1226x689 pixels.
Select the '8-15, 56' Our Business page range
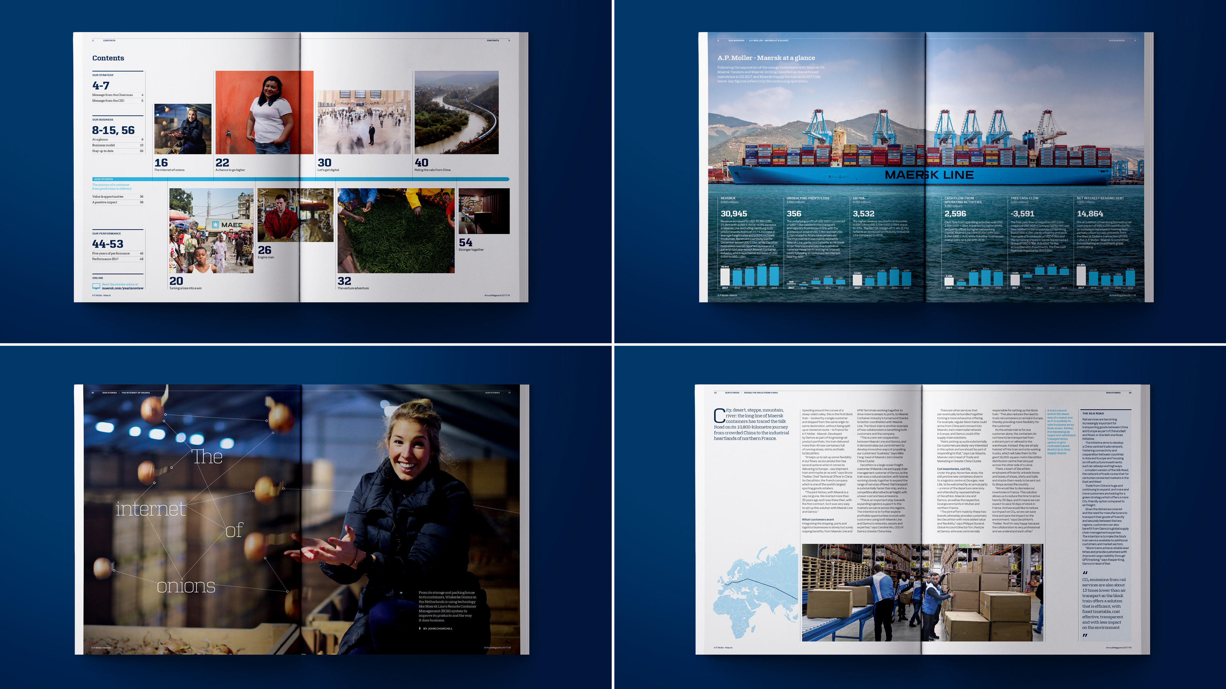(x=113, y=130)
